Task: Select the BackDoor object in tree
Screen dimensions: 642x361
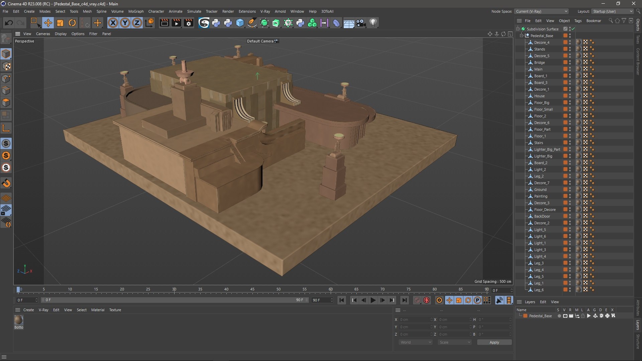Action: point(542,216)
